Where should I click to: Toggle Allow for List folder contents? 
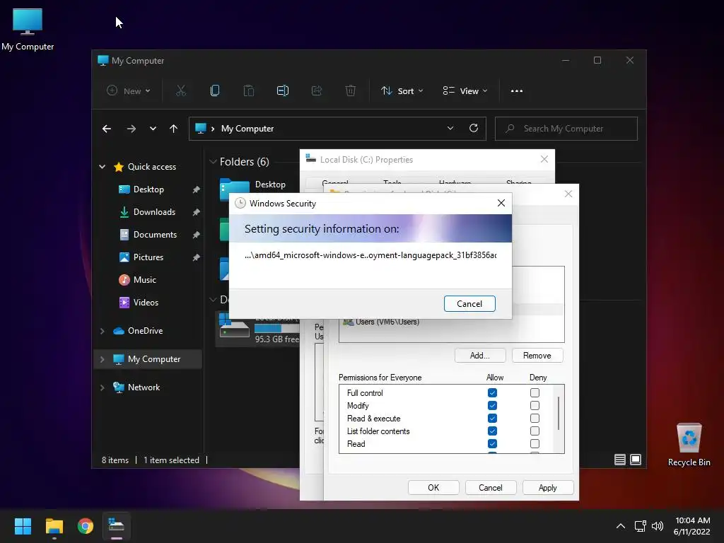[492, 431]
